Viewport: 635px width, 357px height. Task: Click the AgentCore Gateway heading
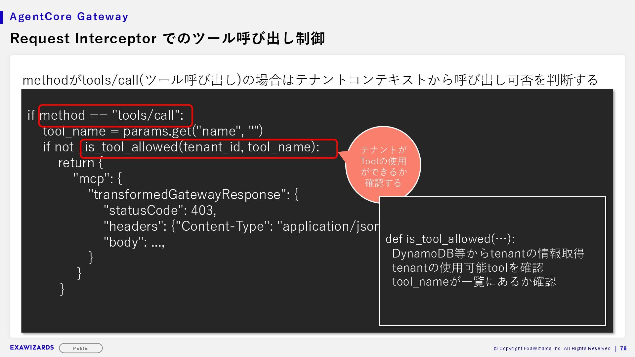(x=69, y=17)
